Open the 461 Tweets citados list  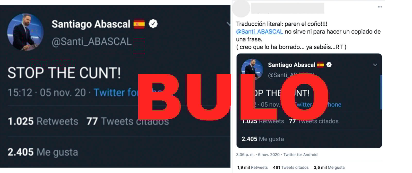[x=290, y=167]
